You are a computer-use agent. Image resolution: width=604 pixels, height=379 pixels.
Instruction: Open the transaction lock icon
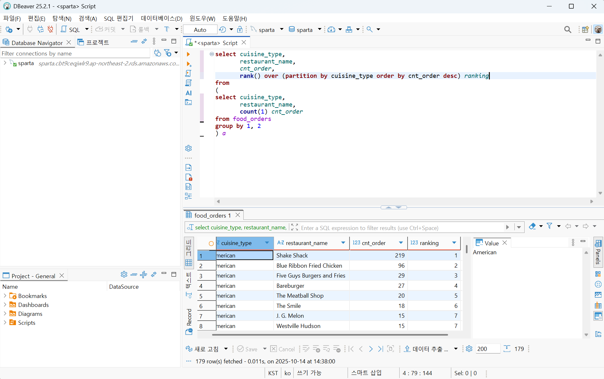click(240, 29)
